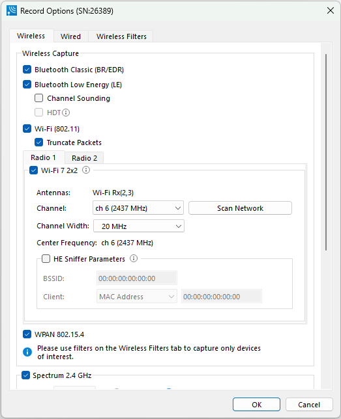Viewport: 341px width, 419px height.
Task: Toggle the Spectrum 2.4 GHz checkbox
Action: [x=25, y=375]
